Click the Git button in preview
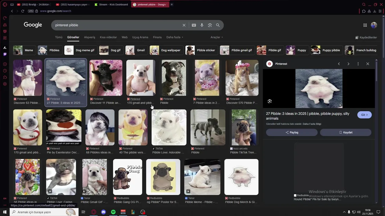The height and width of the screenshot is (216, 385). pos(365,115)
